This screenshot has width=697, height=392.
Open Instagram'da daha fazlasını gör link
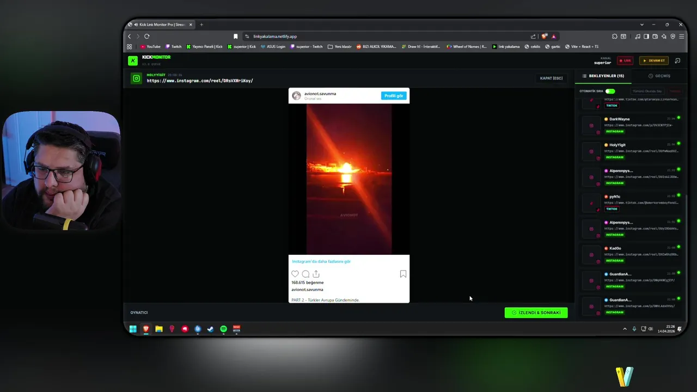[x=321, y=261]
